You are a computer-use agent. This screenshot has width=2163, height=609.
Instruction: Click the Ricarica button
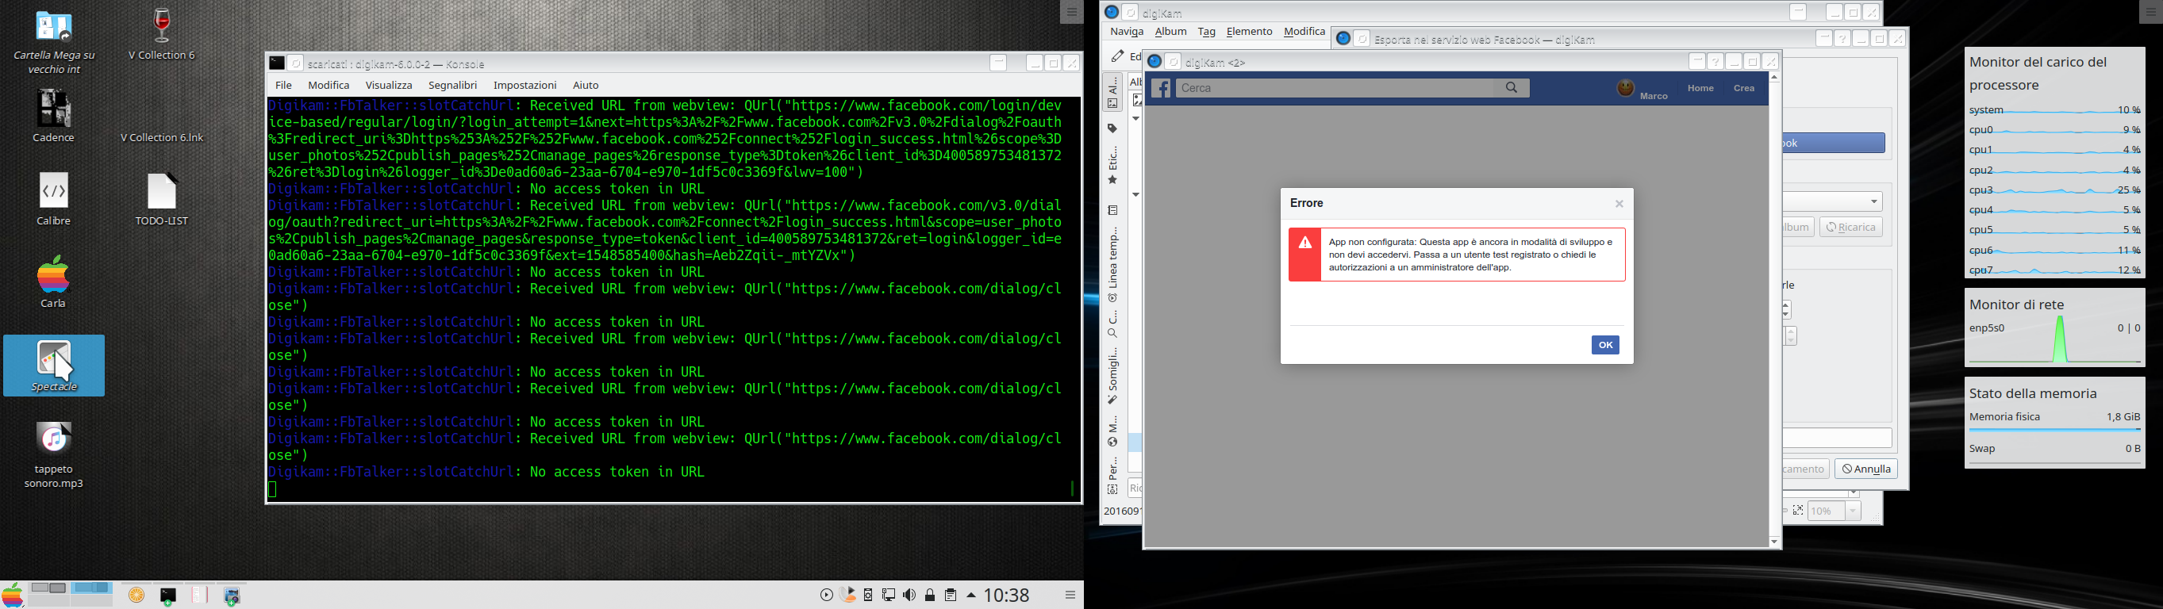(1850, 228)
